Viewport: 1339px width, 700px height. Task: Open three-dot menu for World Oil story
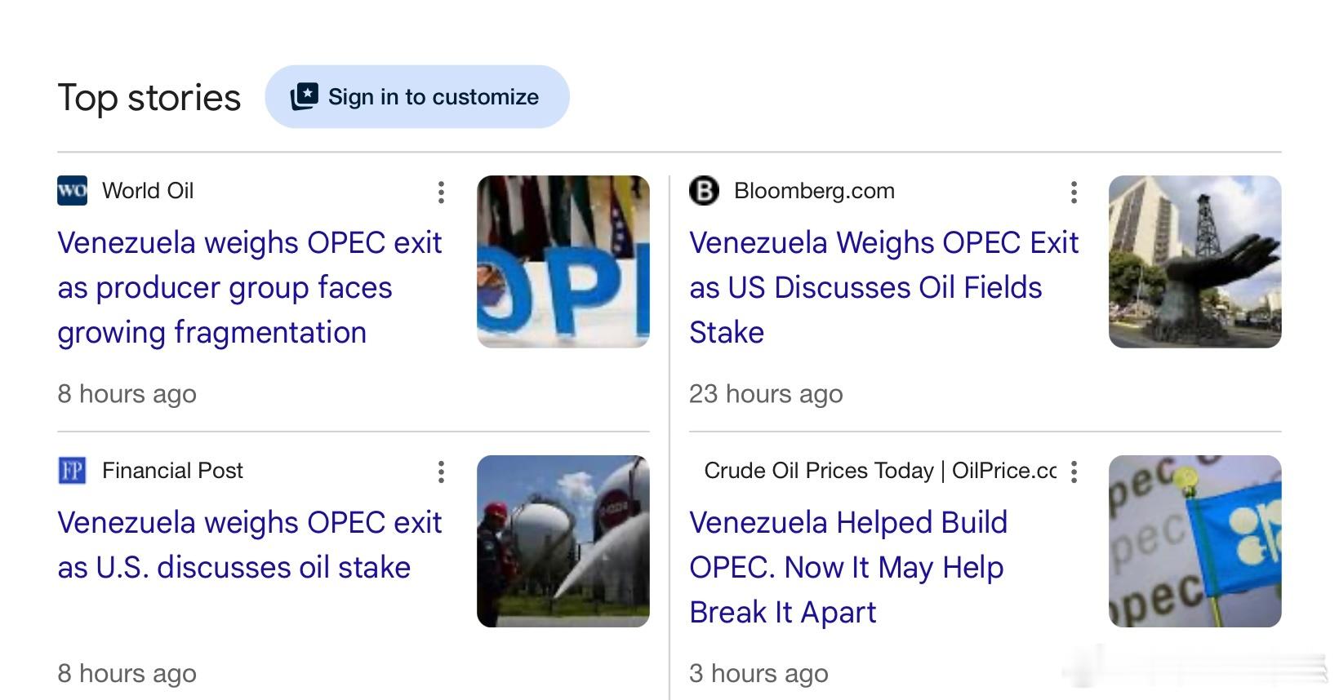441,193
